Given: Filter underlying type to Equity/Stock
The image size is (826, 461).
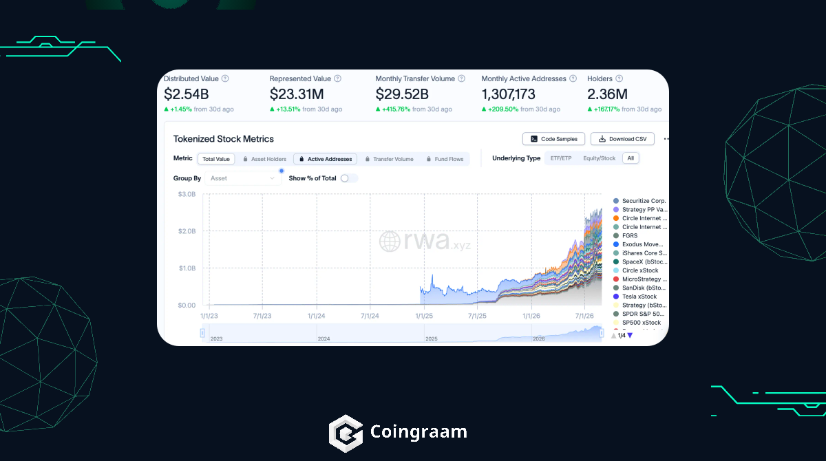Looking at the screenshot, I should tap(600, 158).
